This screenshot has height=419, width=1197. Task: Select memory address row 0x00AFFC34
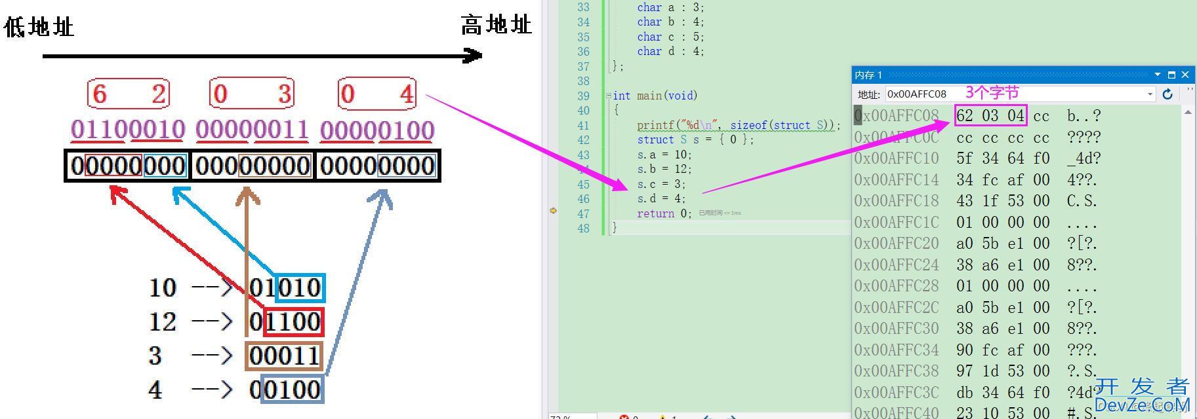click(x=897, y=350)
